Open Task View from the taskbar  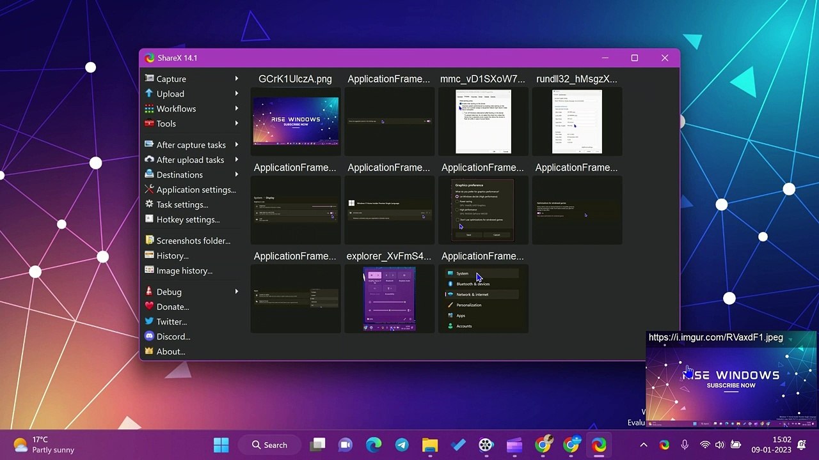click(x=318, y=445)
